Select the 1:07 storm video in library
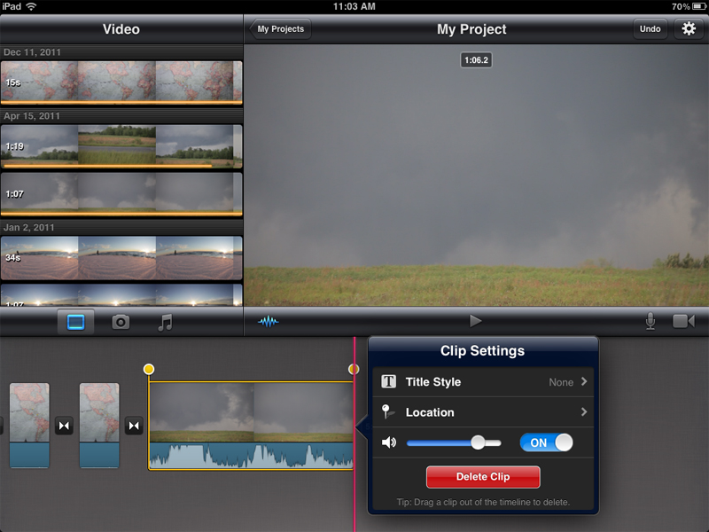The width and height of the screenshot is (709, 532). pyautogui.click(x=121, y=194)
